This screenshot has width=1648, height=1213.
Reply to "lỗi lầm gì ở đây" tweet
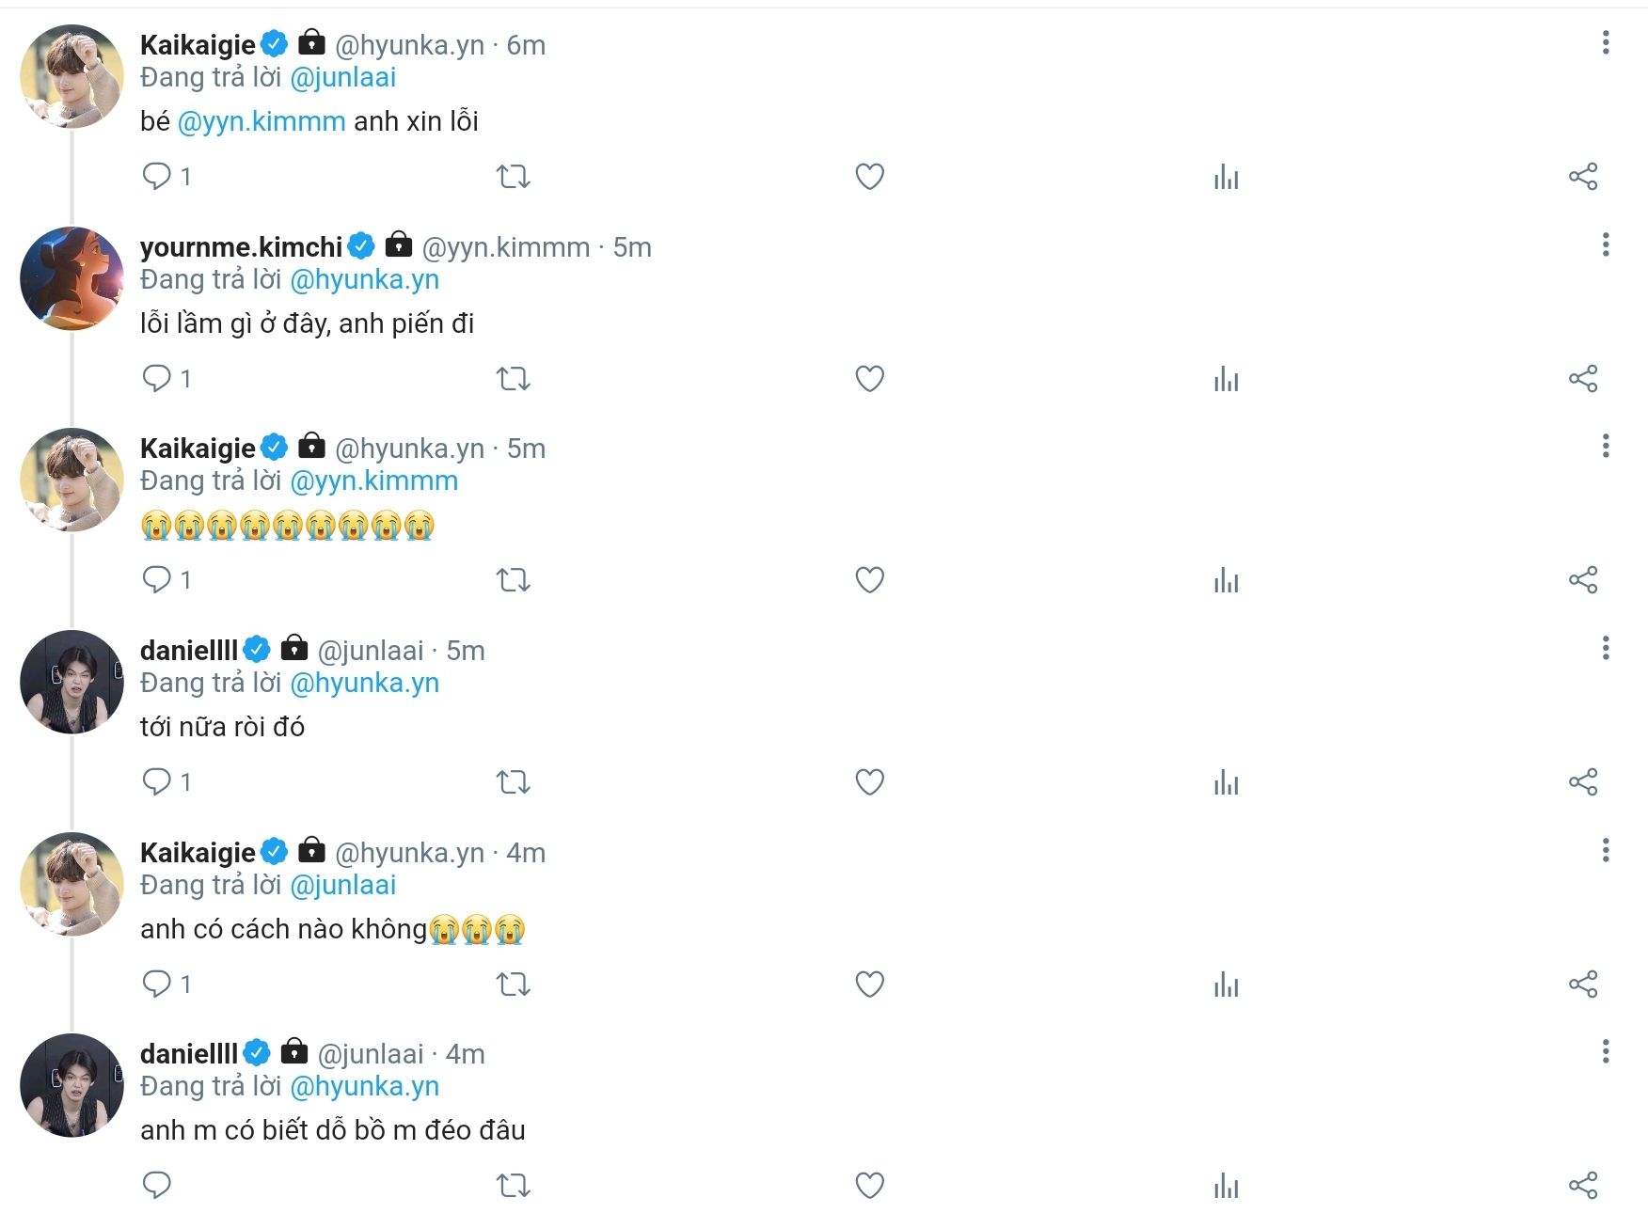click(157, 378)
